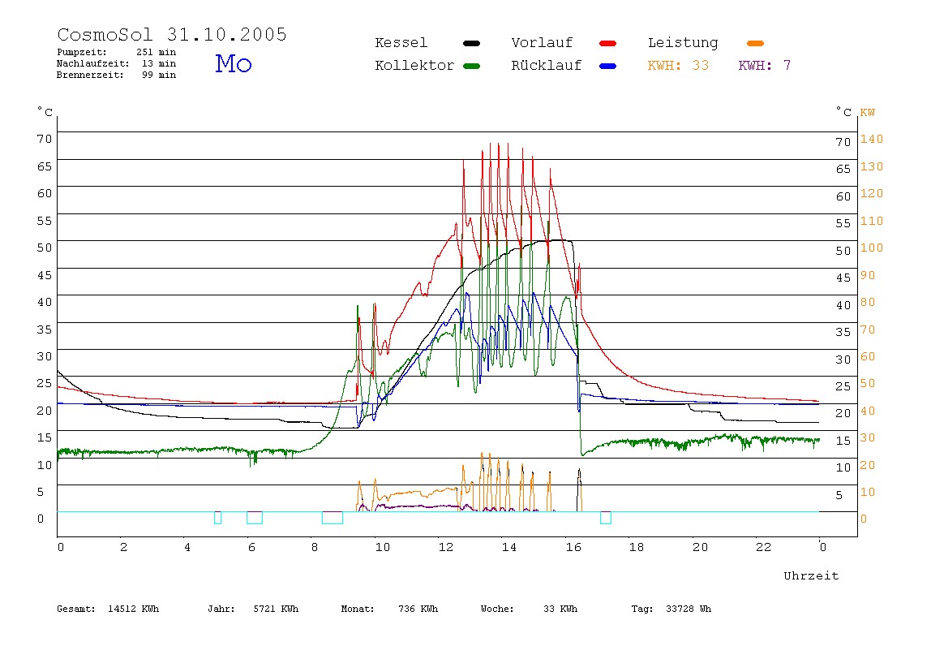Click hour "8" on the time axis
This screenshot has height=659, width=931.
click(315, 547)
